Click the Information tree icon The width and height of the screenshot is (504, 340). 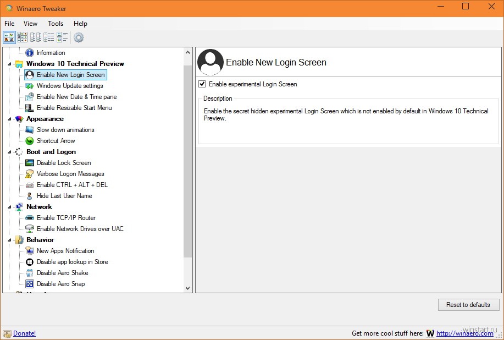(30, 53)
